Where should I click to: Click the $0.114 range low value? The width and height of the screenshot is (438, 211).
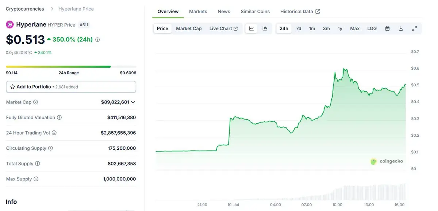point(12,73)
